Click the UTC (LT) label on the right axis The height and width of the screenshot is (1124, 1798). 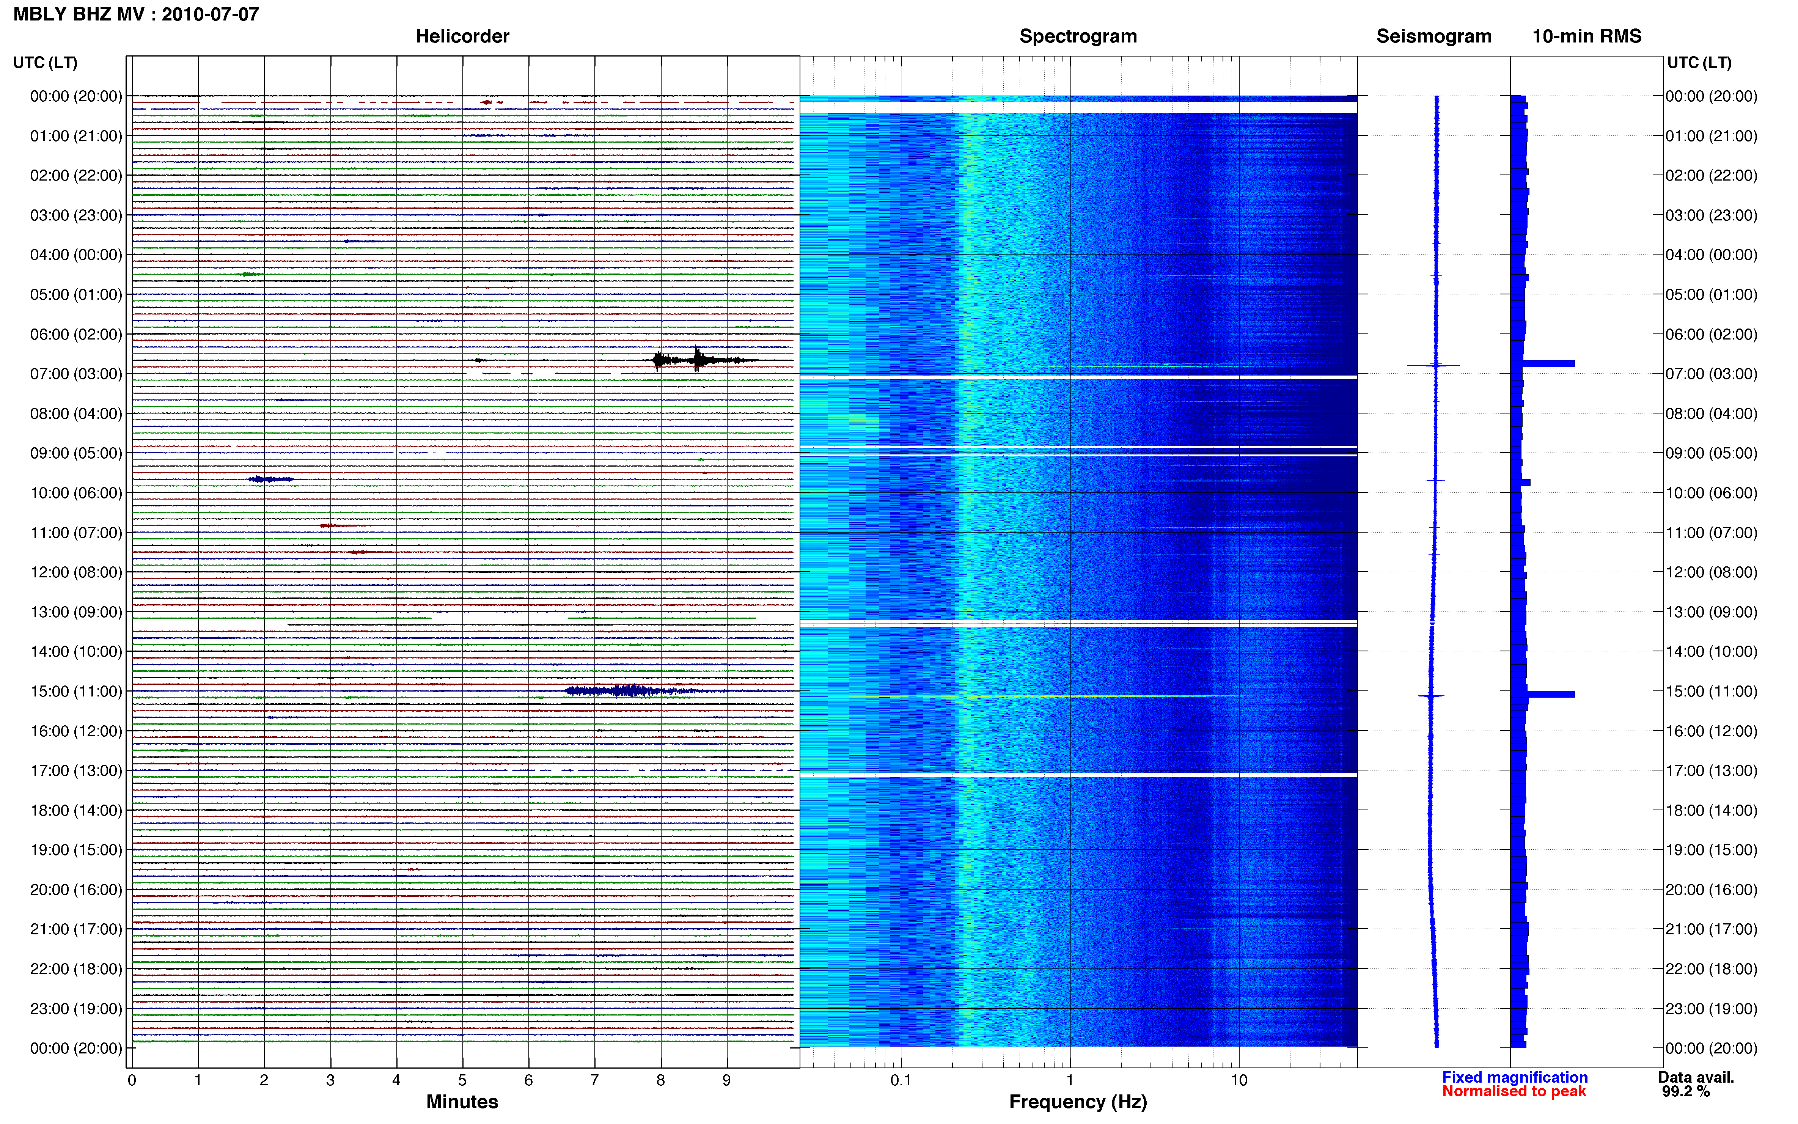(x=1699, y=63)
